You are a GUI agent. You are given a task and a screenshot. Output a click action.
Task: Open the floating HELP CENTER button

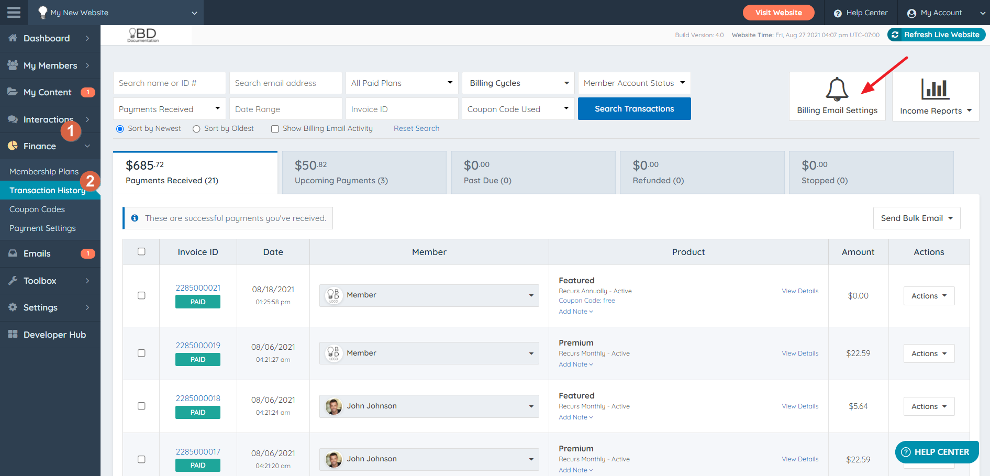coord(936,452)
